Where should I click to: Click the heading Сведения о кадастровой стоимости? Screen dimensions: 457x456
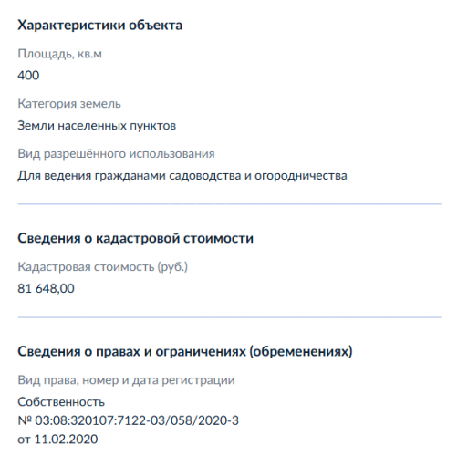(135, 238)
